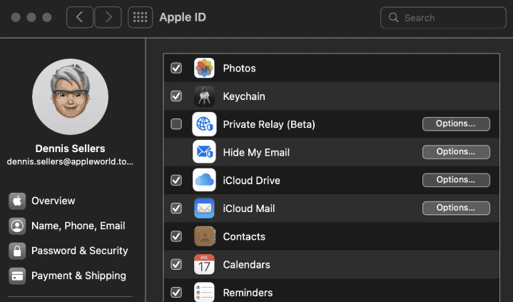Toggle the Reminders checkbox
The width and height of the screenshot is (513, 302).
point(176,292)
